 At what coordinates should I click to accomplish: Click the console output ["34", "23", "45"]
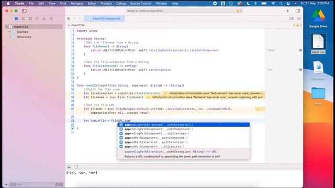pyautogui.click(x=82, y=173)
